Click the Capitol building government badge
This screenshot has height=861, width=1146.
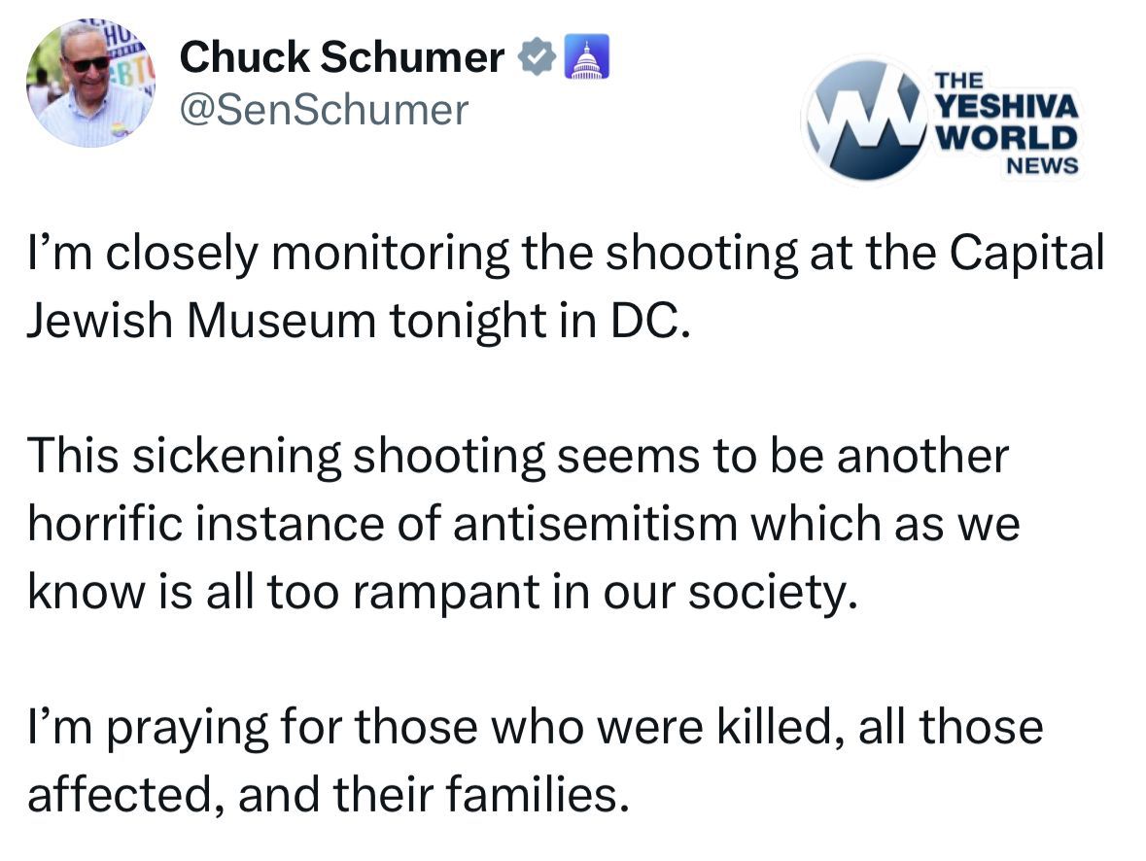pos(586,58)
